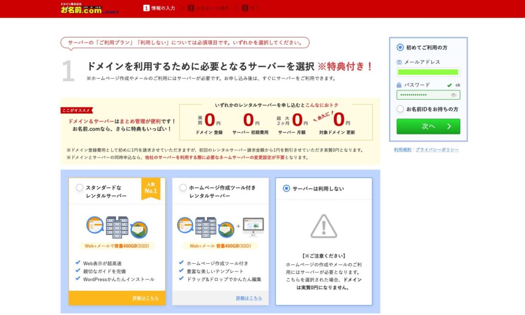525x315 pixels.
Task: Select スタンダードなレンタルサーバー radio button
Action: (79, 188)
